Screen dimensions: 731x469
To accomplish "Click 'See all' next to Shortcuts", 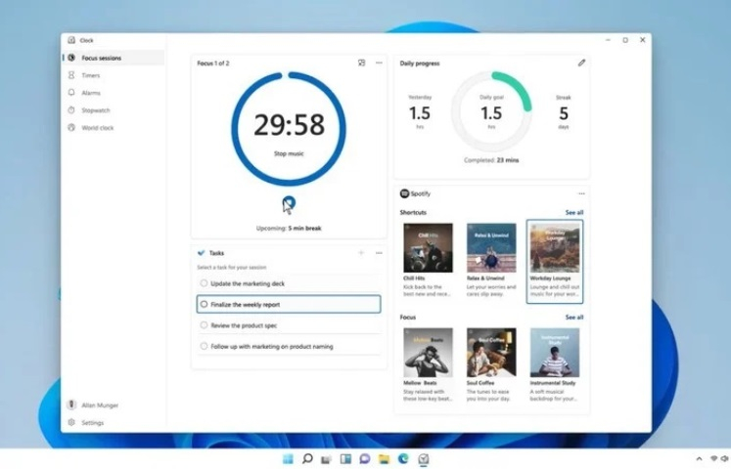I will pyautogui.click(x=573, y=212).
